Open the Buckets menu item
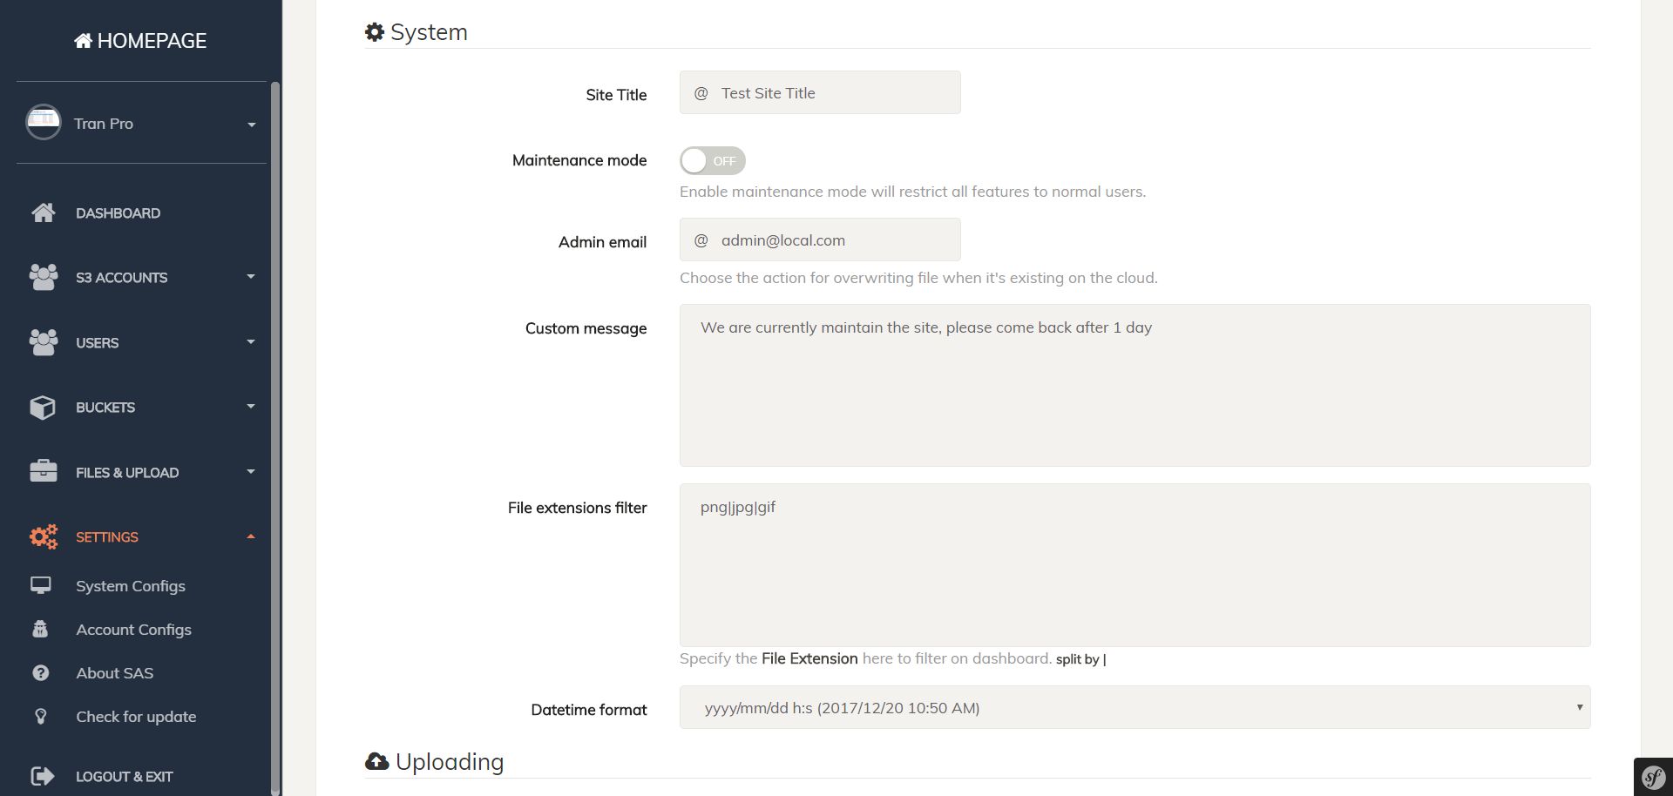 coord(105,408)
